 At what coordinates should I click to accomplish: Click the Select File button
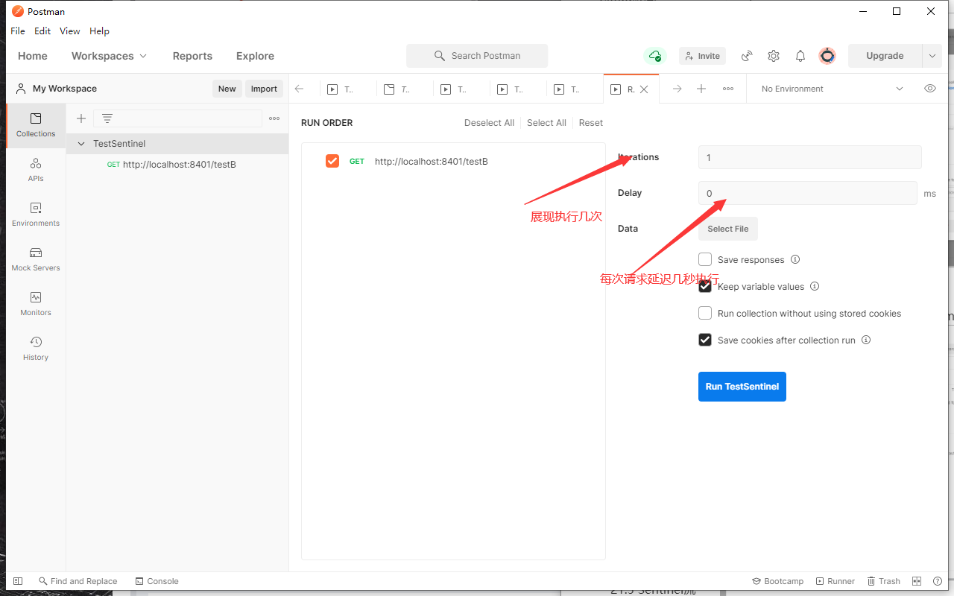click(727, 229)
